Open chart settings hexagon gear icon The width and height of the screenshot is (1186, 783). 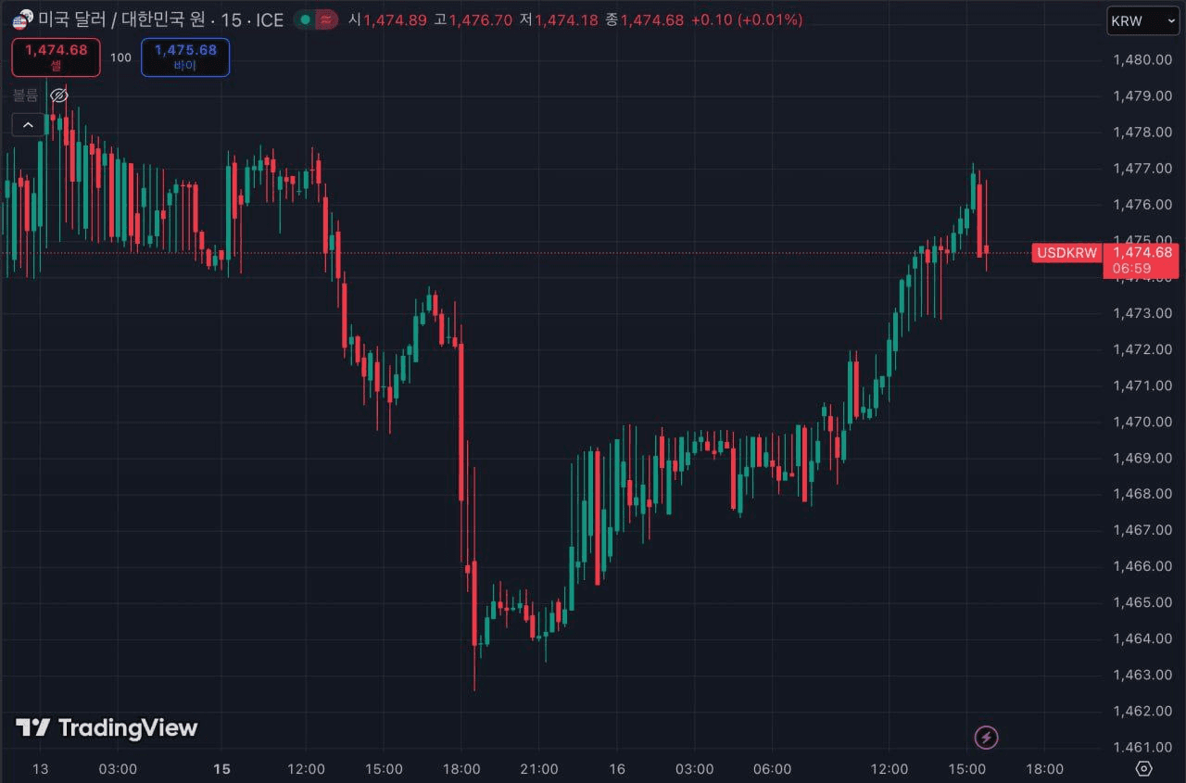tap(1143, 768)
